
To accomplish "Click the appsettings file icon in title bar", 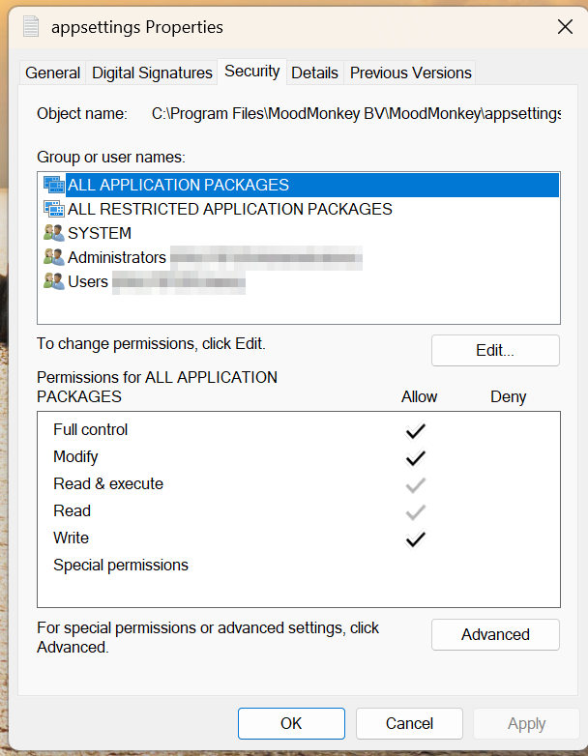I will [31, 26].
